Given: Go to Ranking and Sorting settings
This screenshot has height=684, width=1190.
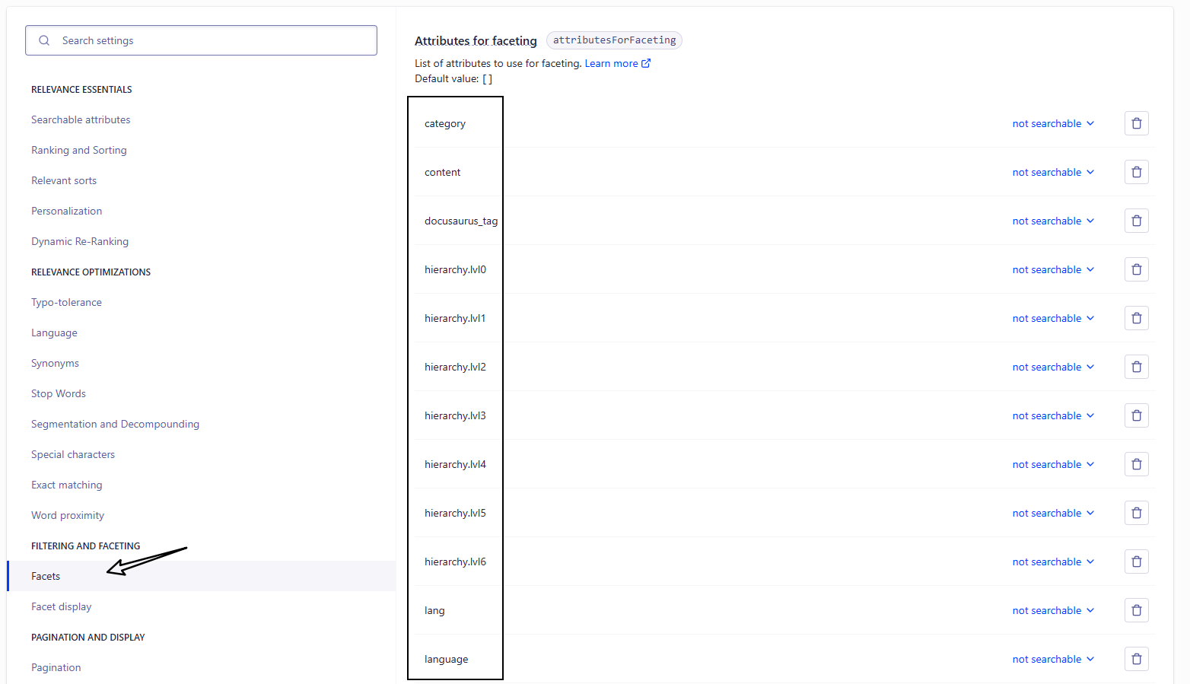Looking at the screenshot, I should pos(79,150).
